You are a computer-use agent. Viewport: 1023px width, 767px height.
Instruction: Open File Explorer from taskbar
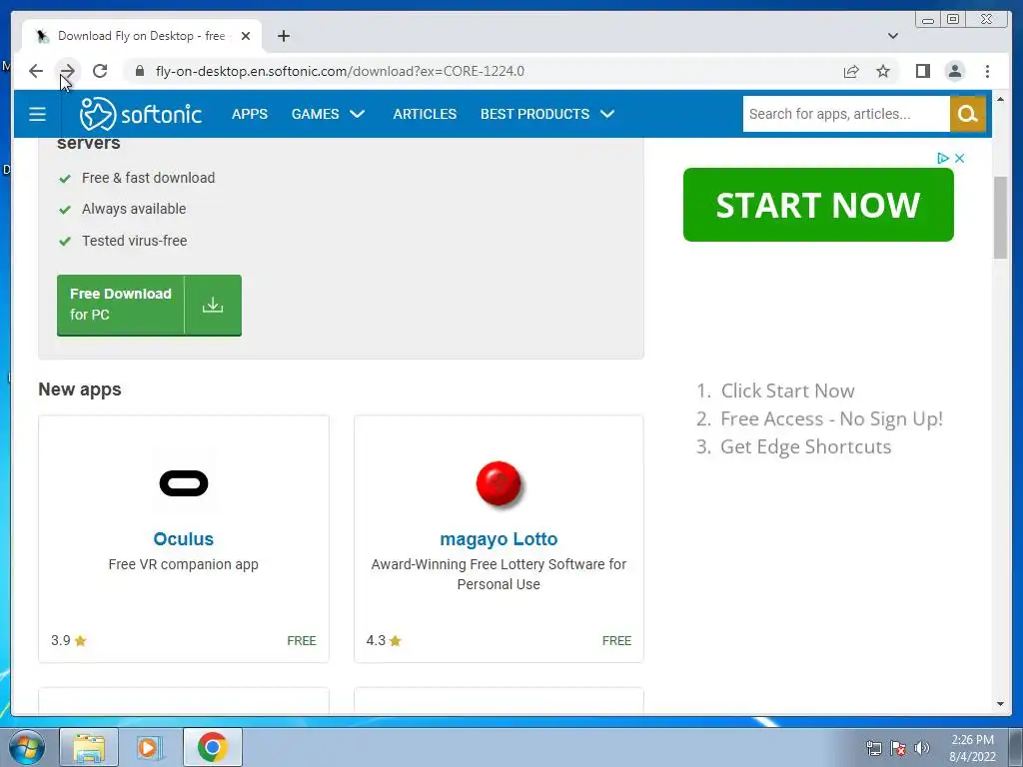pyautogui.click(x=89, y=747)
